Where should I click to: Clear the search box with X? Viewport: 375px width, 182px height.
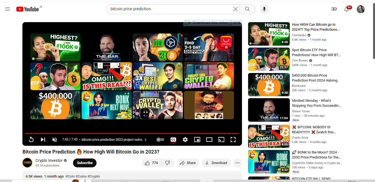coord(235,9)
